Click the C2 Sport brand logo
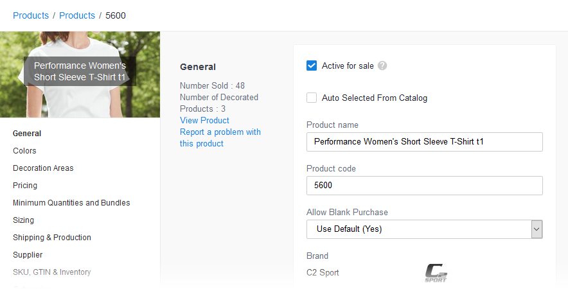 (x=436, y=273)
